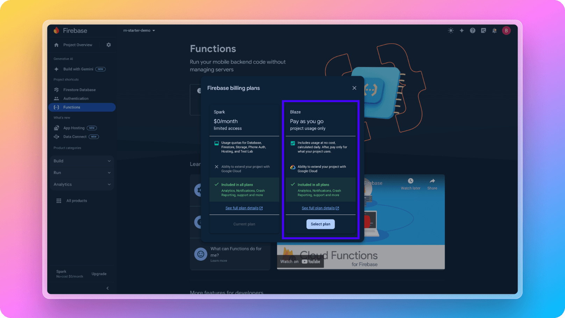
Task: Open the help question mark icon
Action: 472,31
